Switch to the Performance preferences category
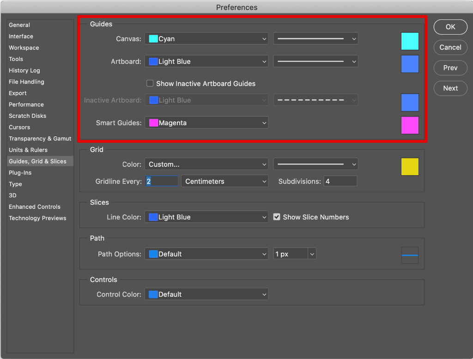473x359 pixels. pos(26,104)
